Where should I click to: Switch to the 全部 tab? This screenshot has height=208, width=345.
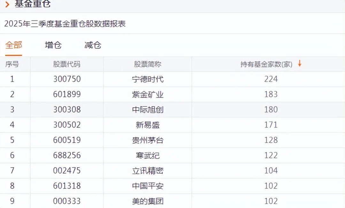[14, 45]
